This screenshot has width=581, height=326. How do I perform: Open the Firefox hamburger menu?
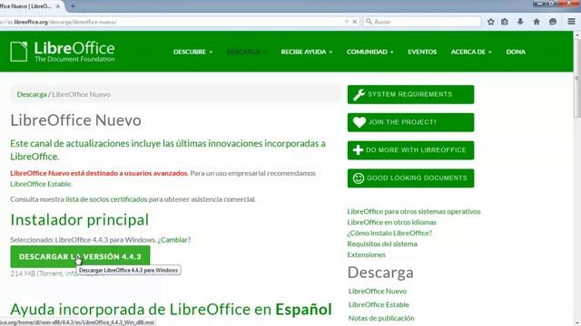(x=571, y=22)
